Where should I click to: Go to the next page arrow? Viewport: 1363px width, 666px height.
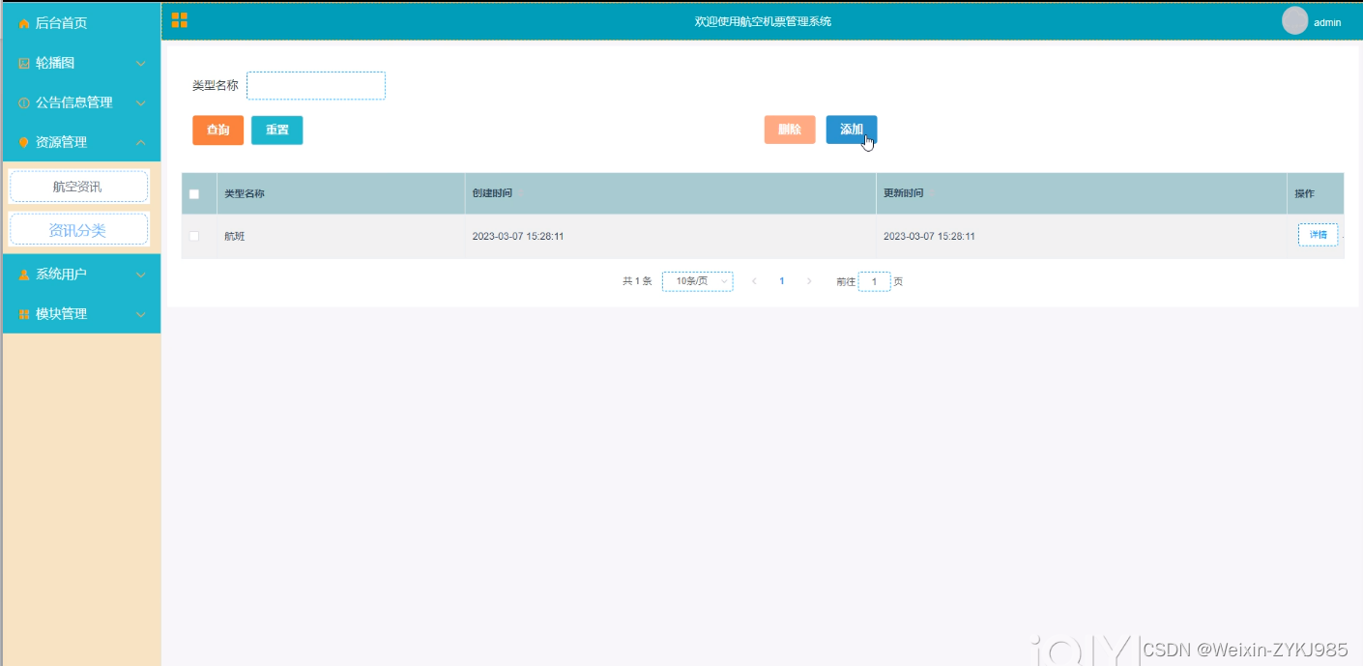click(809, 281)
